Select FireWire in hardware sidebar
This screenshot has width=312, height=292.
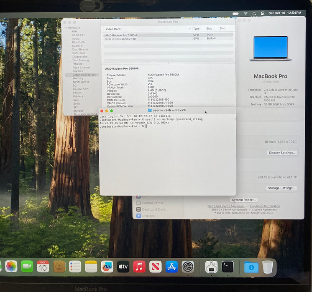78,71
